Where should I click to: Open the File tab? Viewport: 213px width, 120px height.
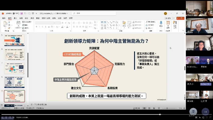(x=4, y=18)
